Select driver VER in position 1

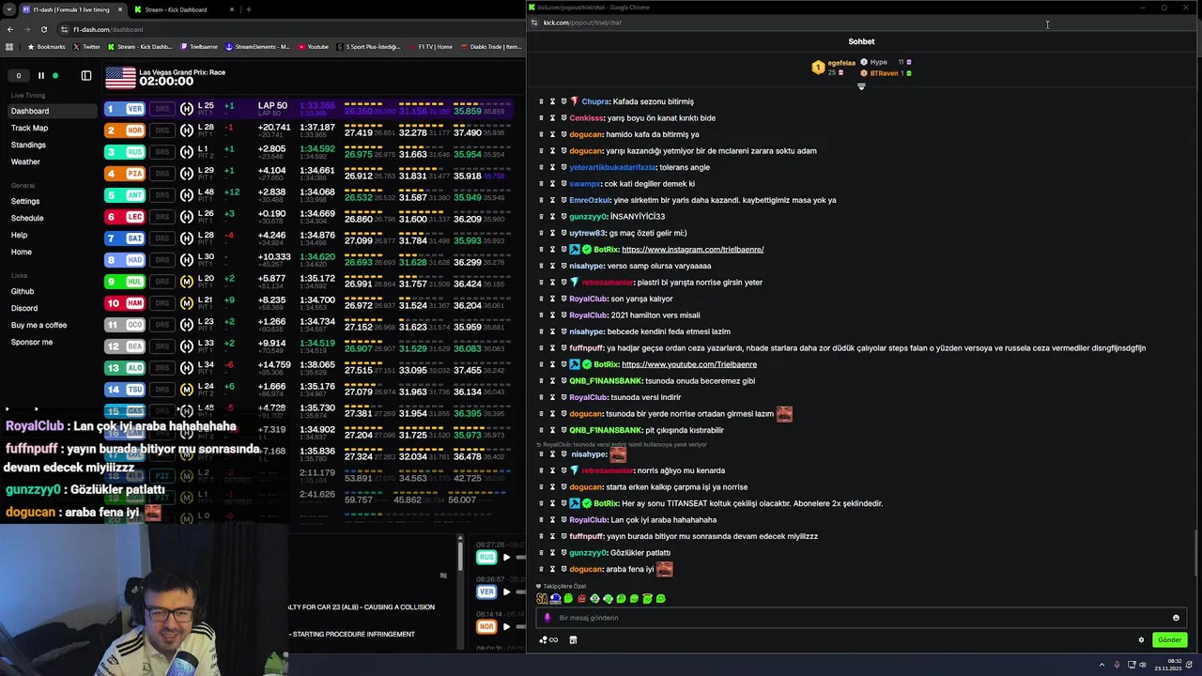pos(125,109)
